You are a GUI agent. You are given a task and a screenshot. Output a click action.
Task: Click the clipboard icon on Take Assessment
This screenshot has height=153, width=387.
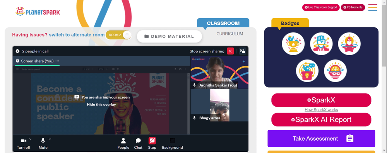click(x=350, y=138)
